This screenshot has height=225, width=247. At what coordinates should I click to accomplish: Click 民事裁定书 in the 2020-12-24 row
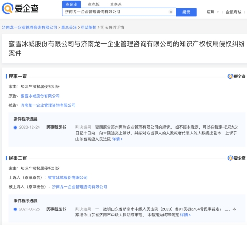(x=56, y=127)
